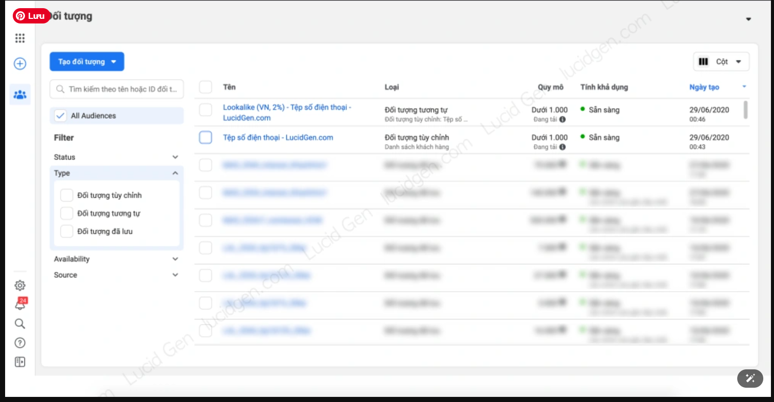Viewport: 774px width, 402px height.
Task: Expand the Availability filter section
Action: (x=116, y=259)
